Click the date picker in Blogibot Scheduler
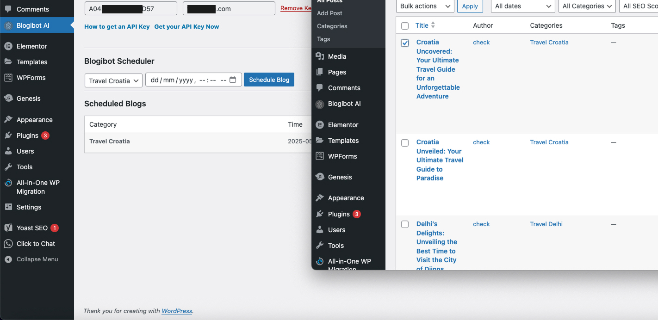Image resolution: width=658 pixels, height=320 pixels. 193,79
